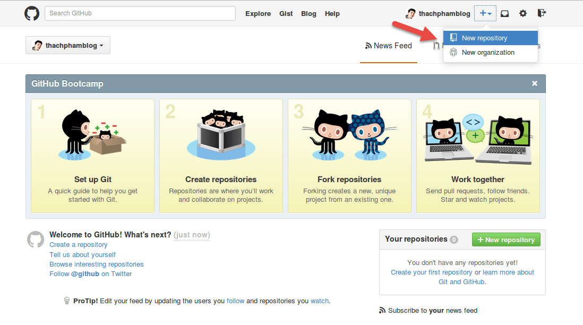
Task: Click the watch link in ProTip
Action: pyautogui.click(x=320, y=301)
